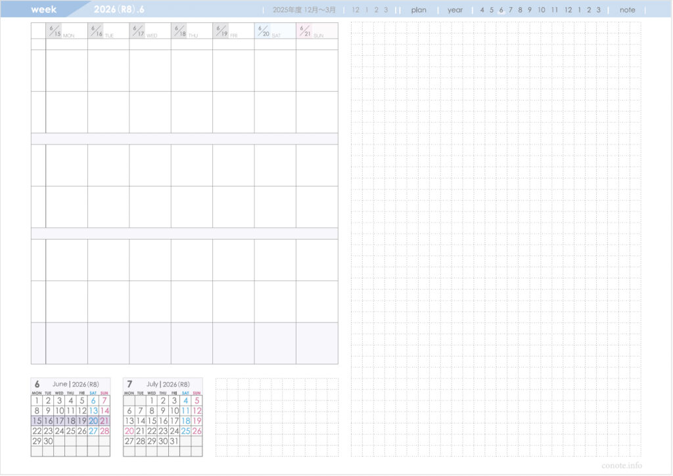Click July 20 in the mini calendar
Image resolution: width=673 pixels, height=476 pixels.
tap(129, 431)
